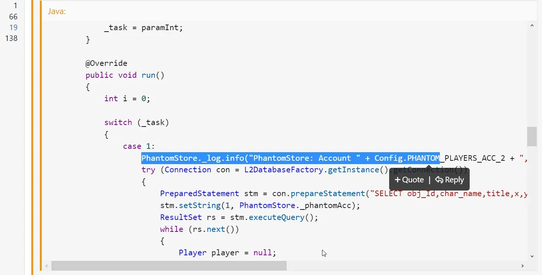Click the horizontal scrollbar thumb of code block
This screenshot has width=542, height=275.
coord(169,266)
